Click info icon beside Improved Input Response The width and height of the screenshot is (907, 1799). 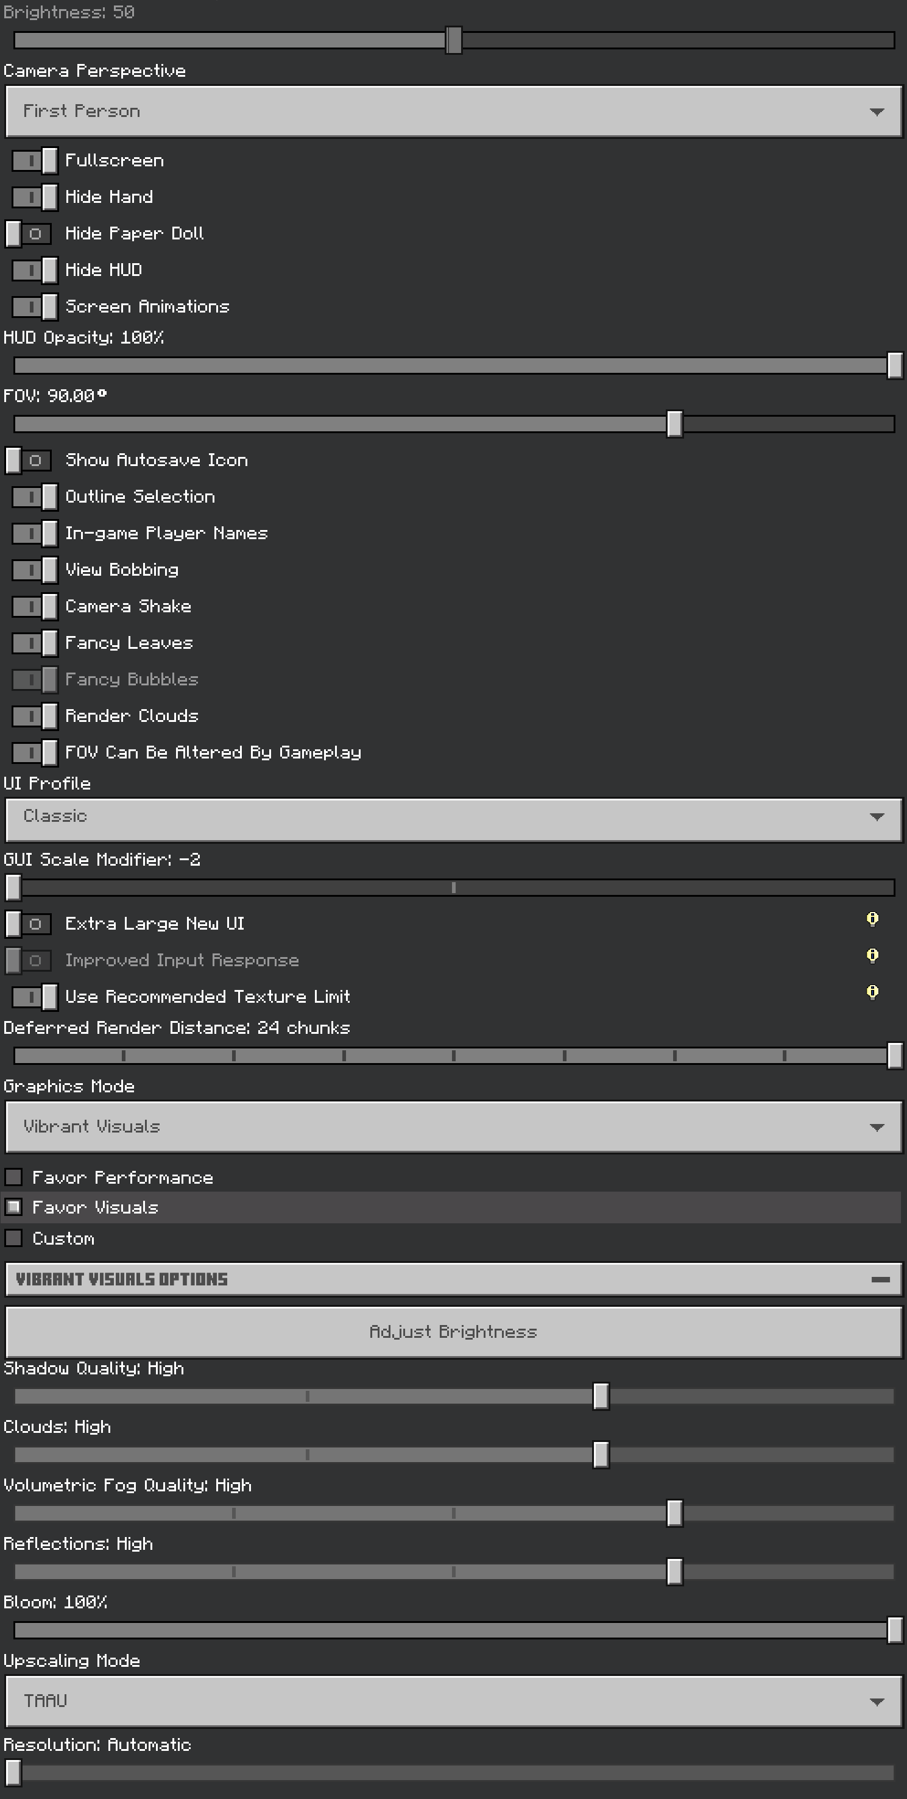872,955
